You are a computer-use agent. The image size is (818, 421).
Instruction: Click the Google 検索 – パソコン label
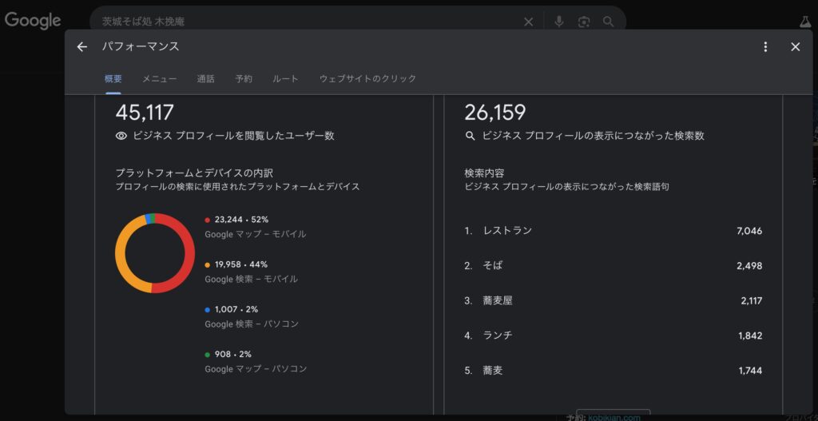click(x=252, y=324)
